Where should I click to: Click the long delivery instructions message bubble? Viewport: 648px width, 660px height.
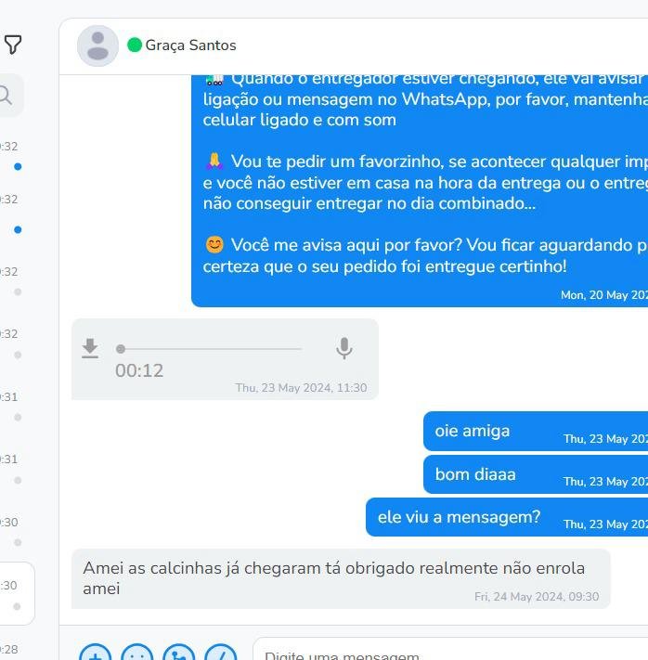[420, 190]
